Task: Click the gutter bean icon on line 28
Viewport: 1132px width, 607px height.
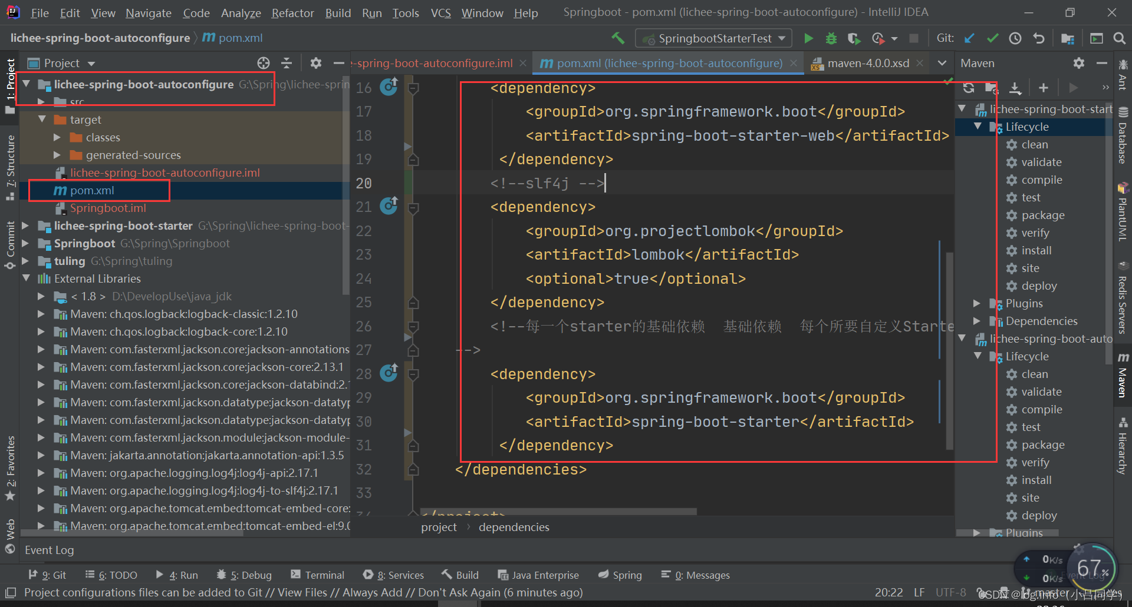Action: click(x=389, y=373)
